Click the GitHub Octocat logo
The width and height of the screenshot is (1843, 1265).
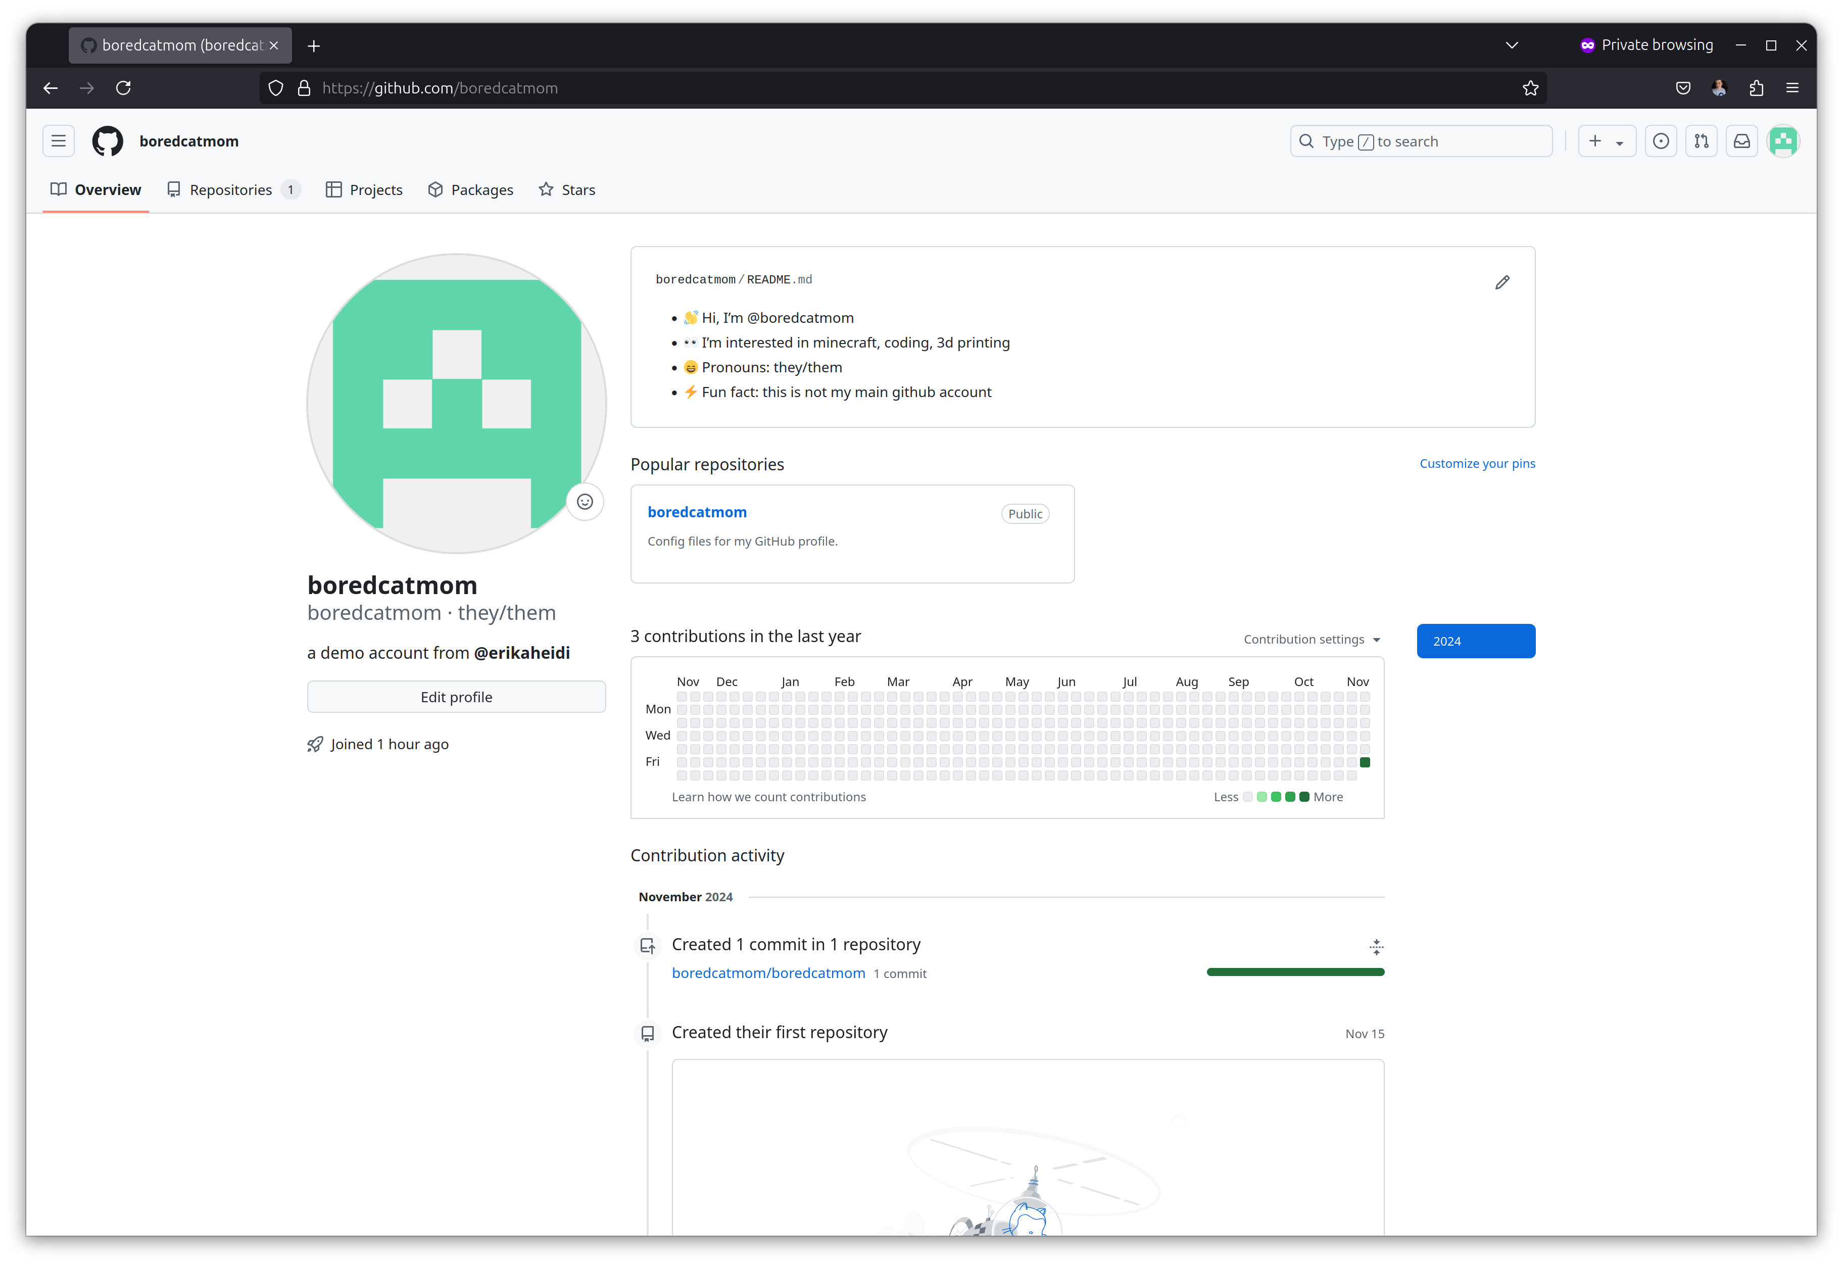[108, 141]
